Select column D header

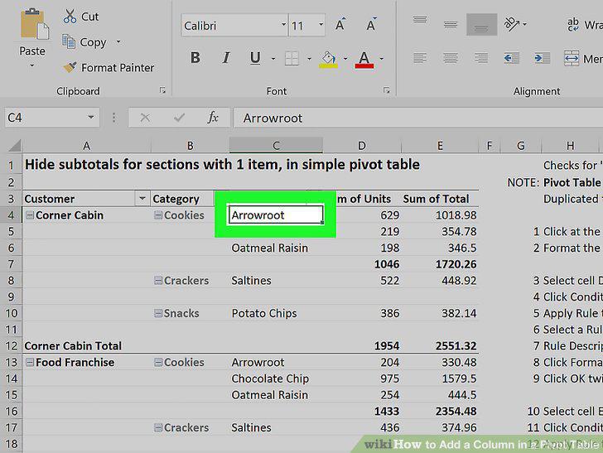point(361,146)
